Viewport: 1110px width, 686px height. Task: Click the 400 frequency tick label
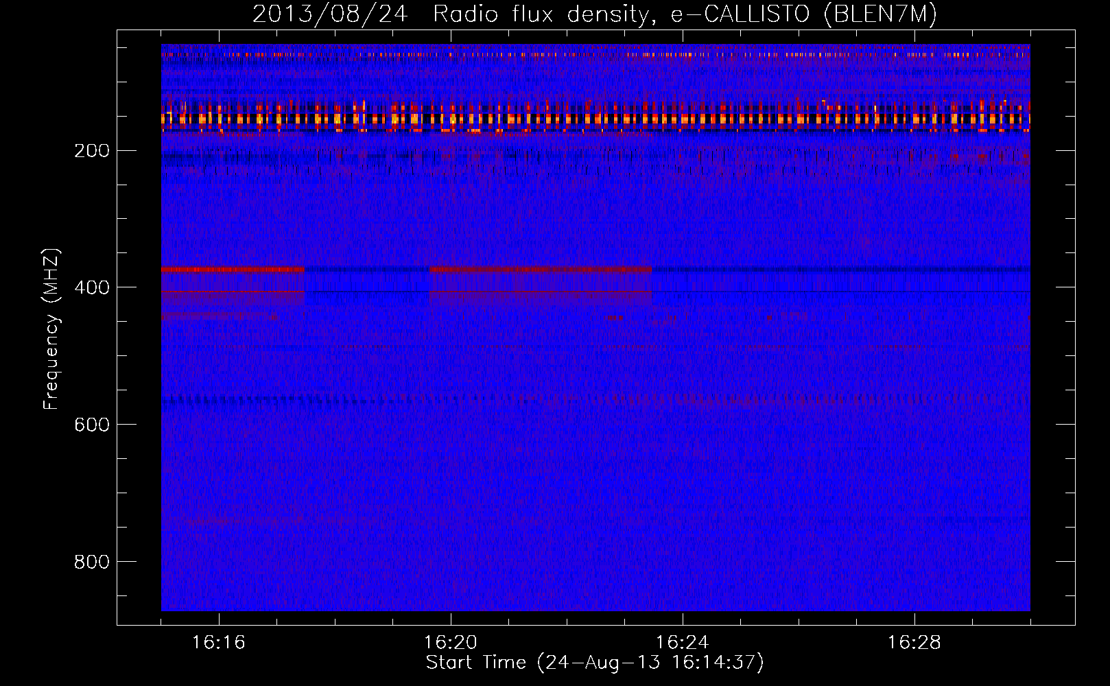pos(92,287)
